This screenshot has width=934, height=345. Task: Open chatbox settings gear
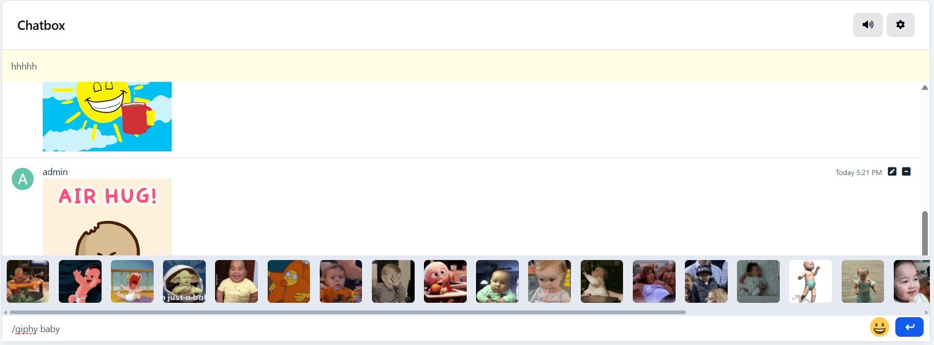click(x=900, y=25)
